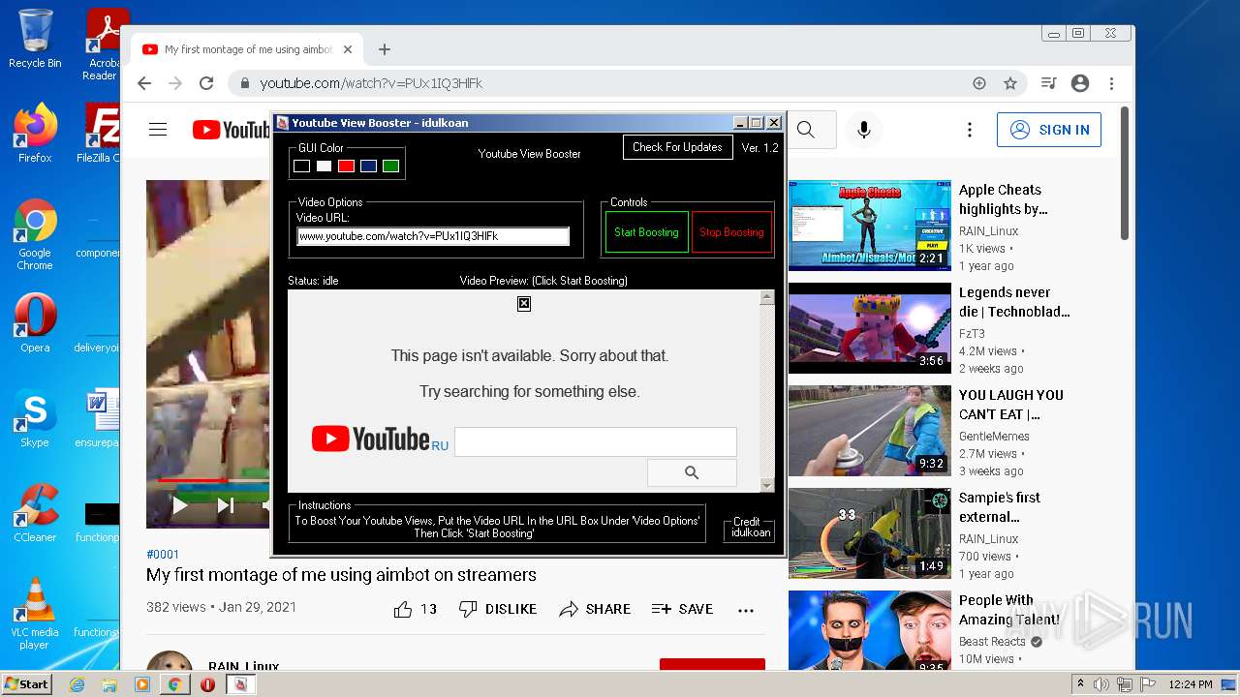Focus the Video URL input field
The width and height of the screenshot is (1240, 697).
coord(433,236)
